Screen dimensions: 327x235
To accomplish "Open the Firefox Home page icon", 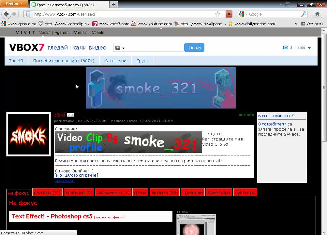I will coord(317,14).
